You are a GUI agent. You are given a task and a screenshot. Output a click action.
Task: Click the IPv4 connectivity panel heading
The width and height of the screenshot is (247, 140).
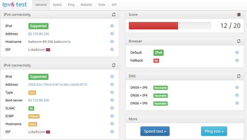click(17, 15)
